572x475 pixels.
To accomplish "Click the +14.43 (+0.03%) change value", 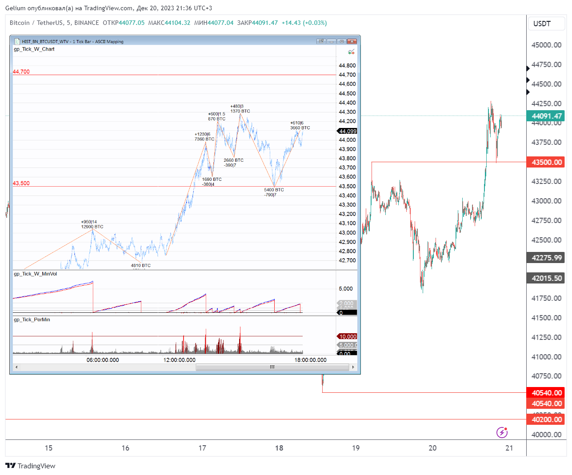I will 304,23.
